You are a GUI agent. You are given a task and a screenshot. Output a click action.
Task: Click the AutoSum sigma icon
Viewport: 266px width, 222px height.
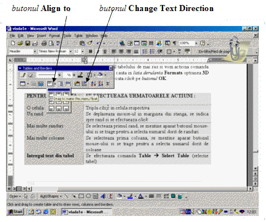tap(108, 84)
